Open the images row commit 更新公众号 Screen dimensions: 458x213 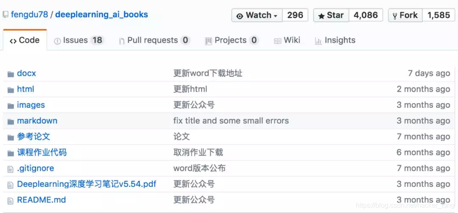pyautogui.click(x=194, y=105)
